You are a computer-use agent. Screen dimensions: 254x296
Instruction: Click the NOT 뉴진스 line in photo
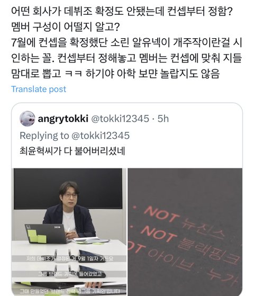click(x=183, y=223)
